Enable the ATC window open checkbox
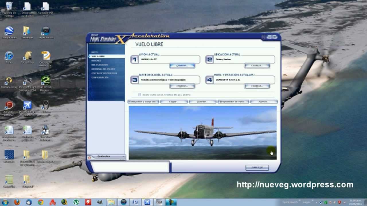This screenshot has width=367, height=206. click(x=140, y=95)
